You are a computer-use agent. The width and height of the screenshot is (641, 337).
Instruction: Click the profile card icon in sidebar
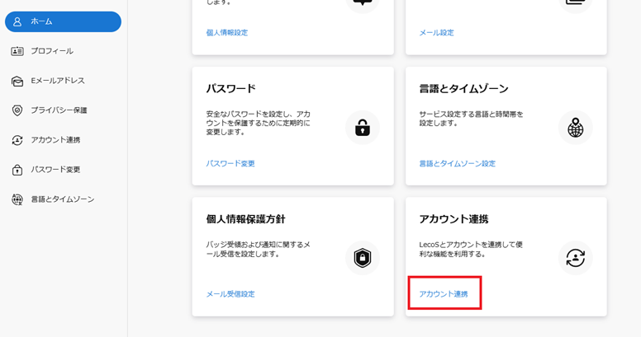pyautogui.click(x=17, y=51)
